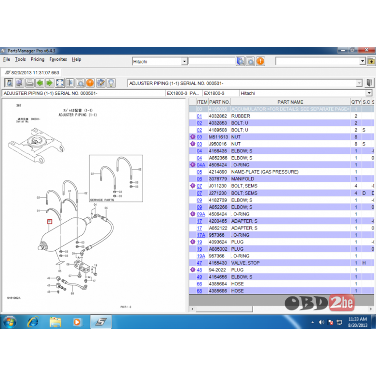Click item link 01 for RUBBER

pyautogui.click(x=199, y=116)
